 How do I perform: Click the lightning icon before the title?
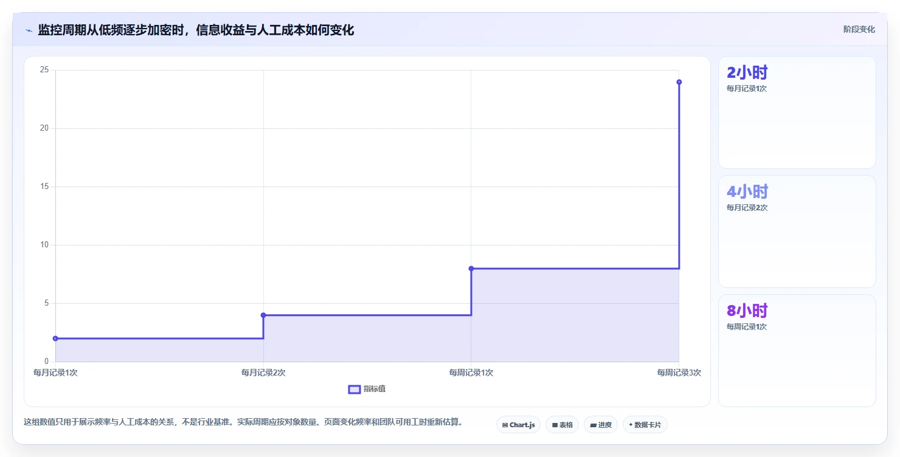pyautogui.click(x=29, y=30)
